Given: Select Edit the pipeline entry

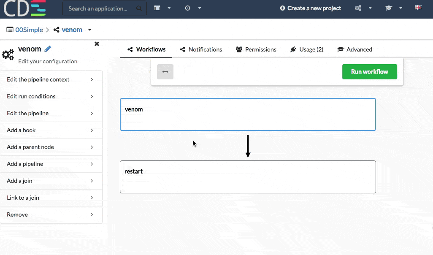Looking at the screenshot, I should [51, 113].
